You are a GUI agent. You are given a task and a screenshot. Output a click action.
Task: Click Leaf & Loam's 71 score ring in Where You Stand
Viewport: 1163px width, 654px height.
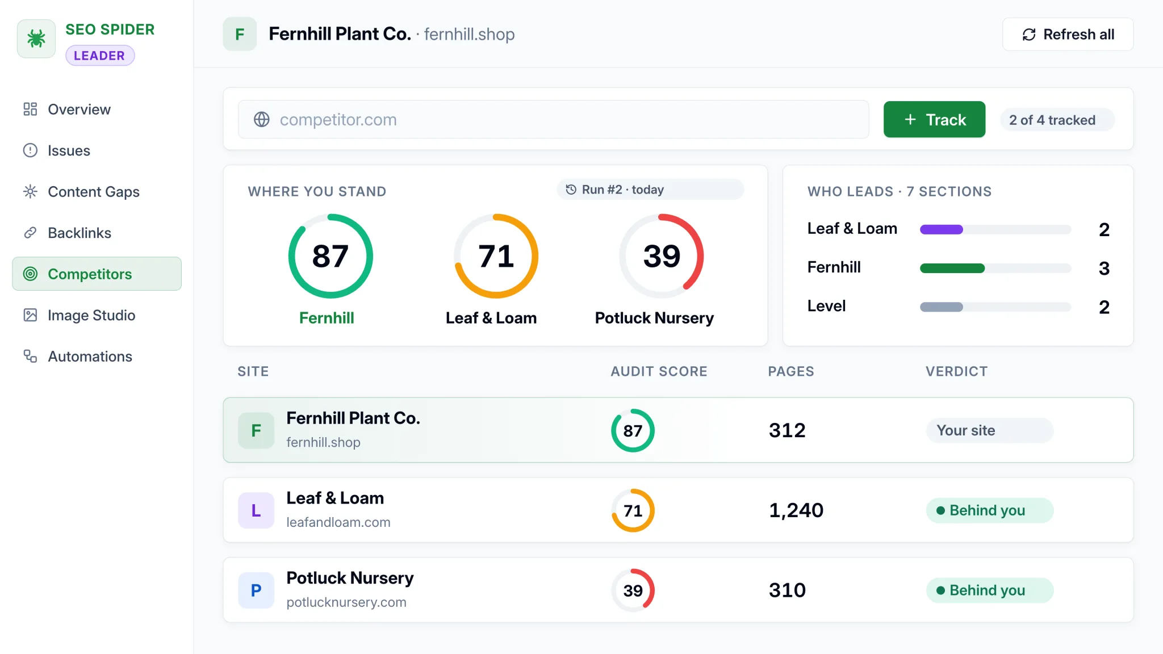[x=496, y=256]
